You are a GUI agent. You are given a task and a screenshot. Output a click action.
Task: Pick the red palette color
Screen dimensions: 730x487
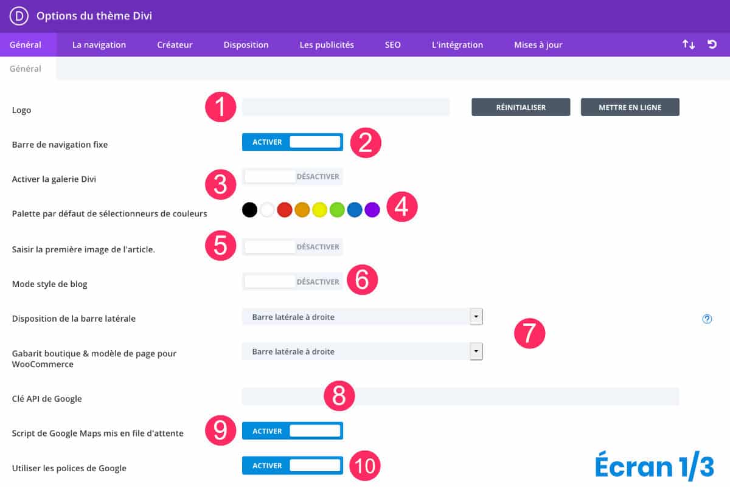click(x=285, y=210)
